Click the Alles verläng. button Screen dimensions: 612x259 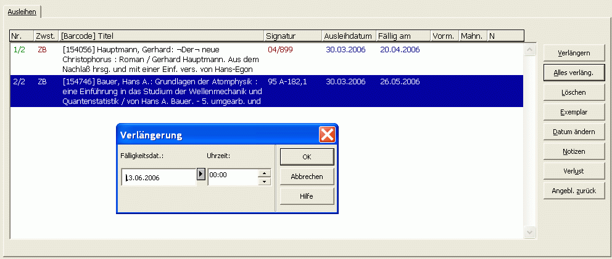(x=574, y=73)
